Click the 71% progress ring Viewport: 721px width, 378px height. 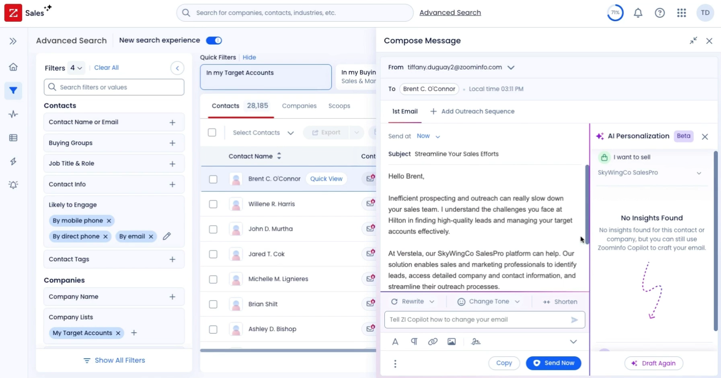[x=615, y=13]
